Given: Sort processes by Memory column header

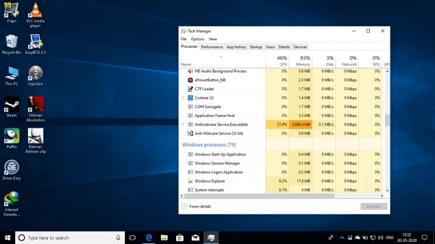Looking at the screenshot, I should (301, 61).
